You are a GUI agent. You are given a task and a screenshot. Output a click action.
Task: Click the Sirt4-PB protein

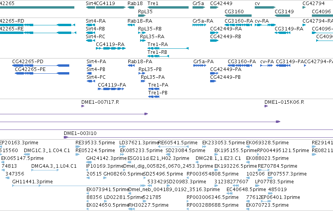(89, 73)
